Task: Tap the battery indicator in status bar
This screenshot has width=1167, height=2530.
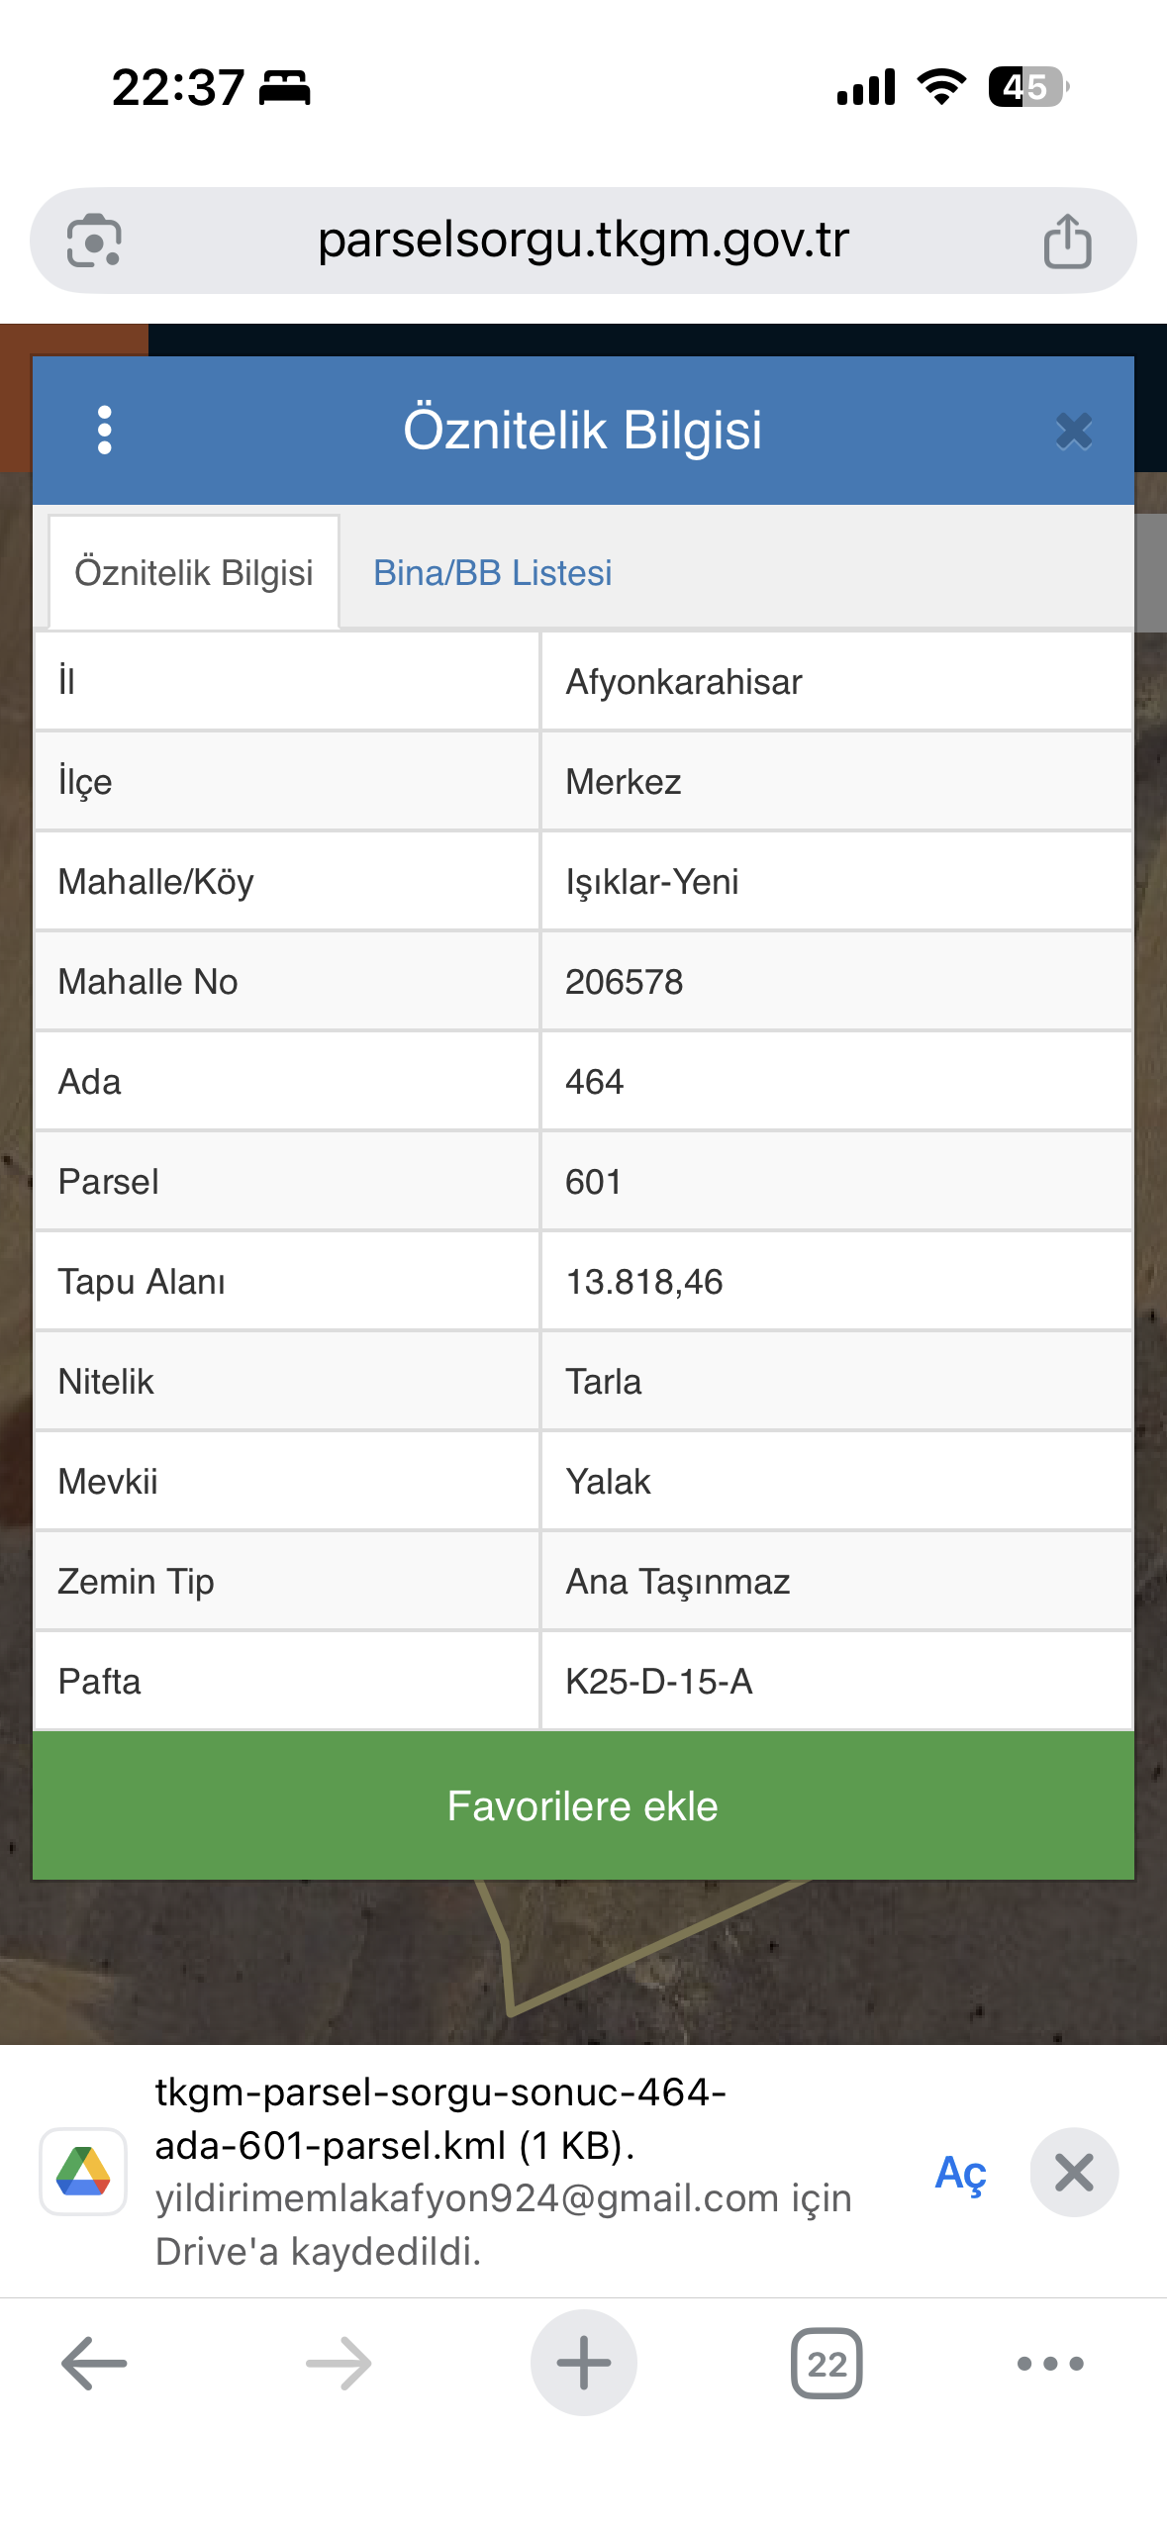Action: pyautogui.click(x=1028, y=87)
